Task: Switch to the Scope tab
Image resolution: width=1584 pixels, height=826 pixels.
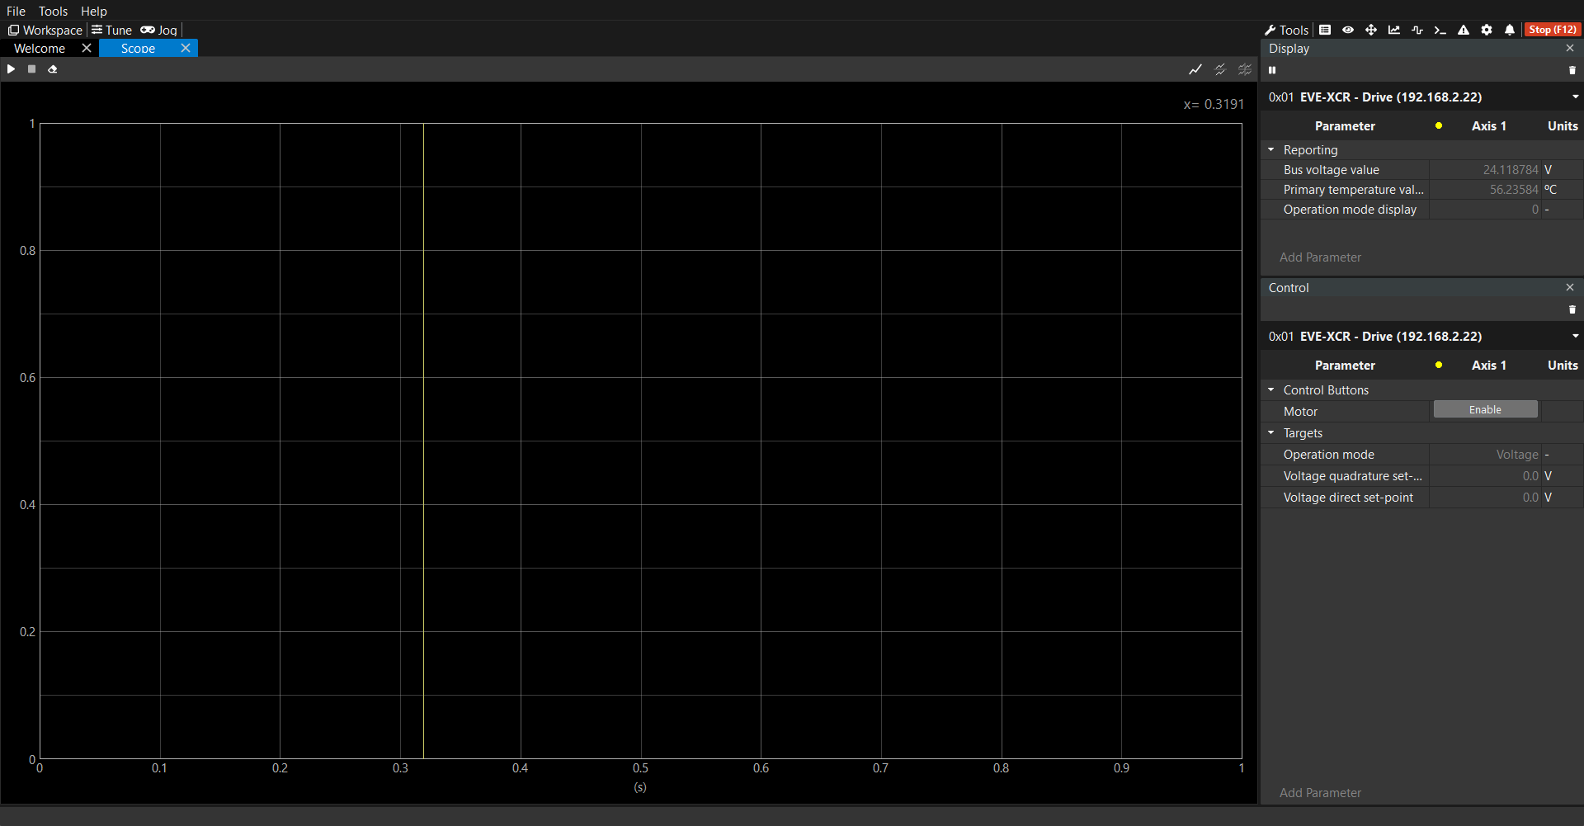Action: click(138, 49)
